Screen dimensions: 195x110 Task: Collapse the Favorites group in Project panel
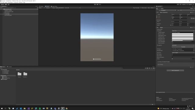1,70
